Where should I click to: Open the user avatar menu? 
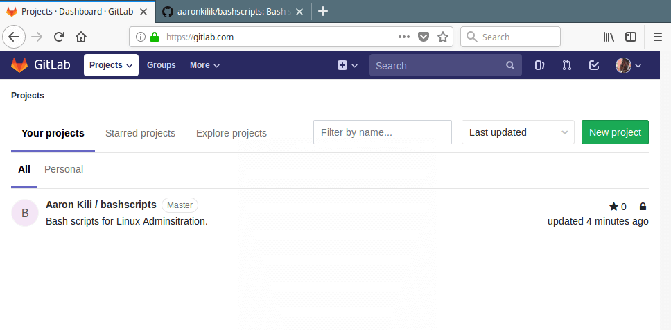(628, 65)
